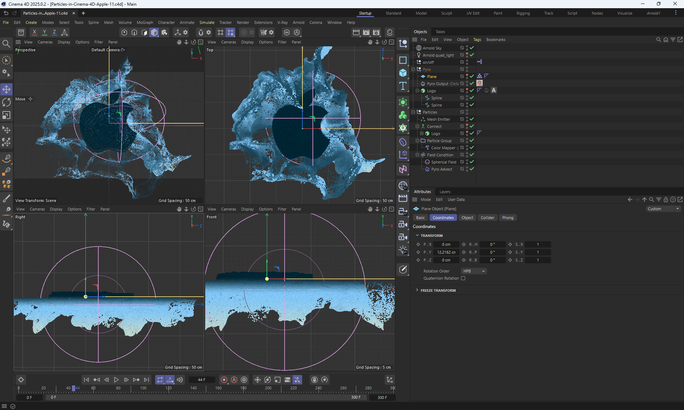Image resolution: width=684 pixels, height=410 pixels.
Task: Toggle X axis lock icon
Action: (34, 32)
